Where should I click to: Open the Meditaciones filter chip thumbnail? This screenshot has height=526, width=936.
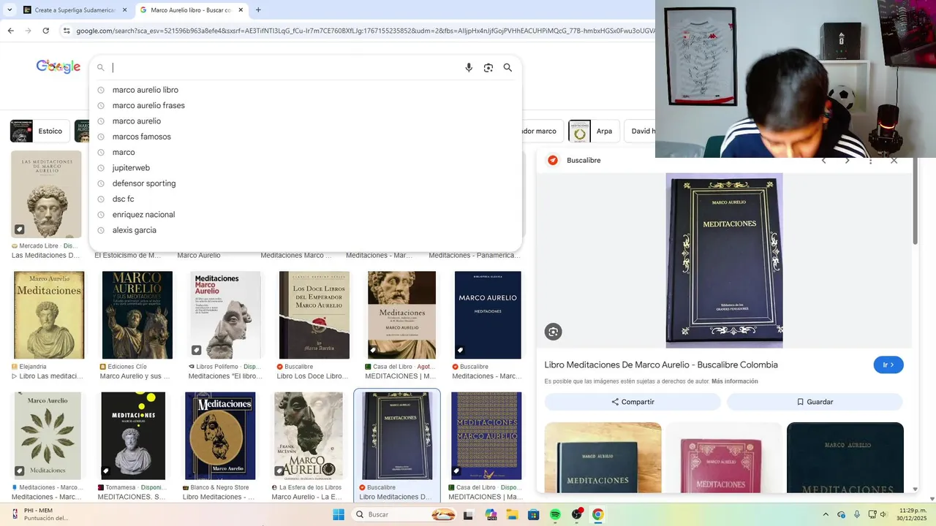[579, 131]
